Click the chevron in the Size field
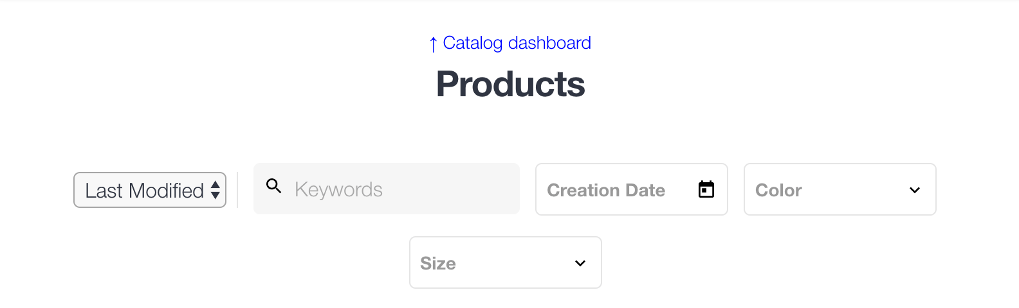This screenshot has height=308, width=1019. click(x=580, y=263)
